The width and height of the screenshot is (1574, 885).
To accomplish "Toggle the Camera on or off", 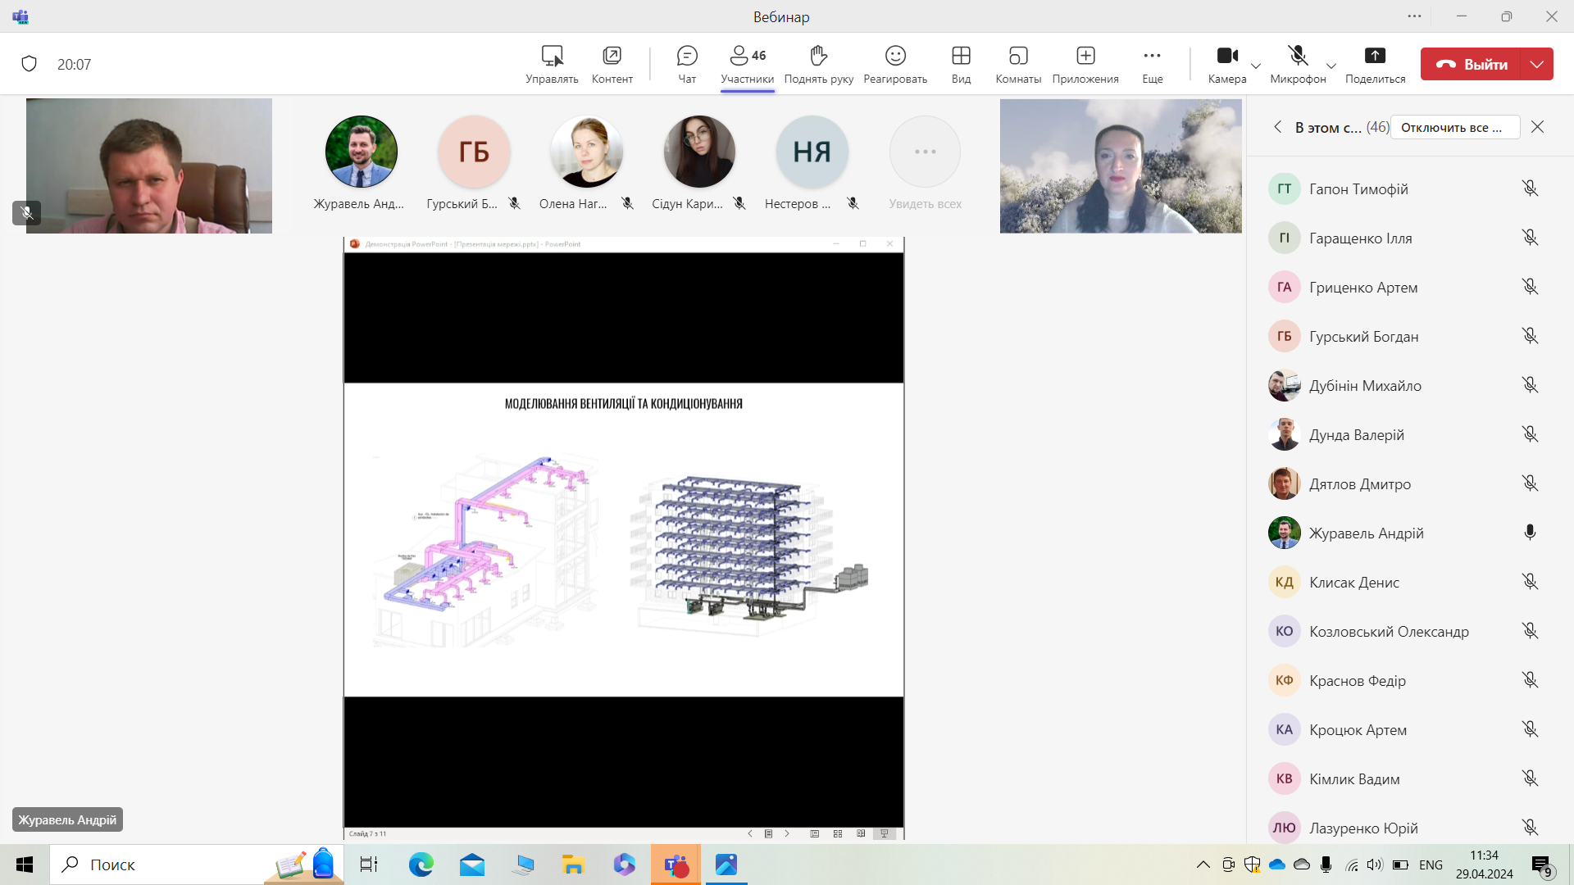I will tap(1226, 64).
